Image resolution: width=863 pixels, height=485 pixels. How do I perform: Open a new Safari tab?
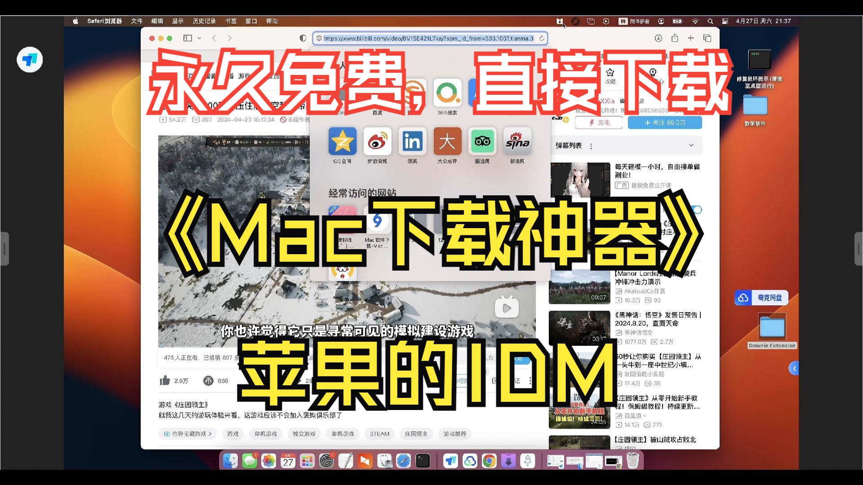click(x=691, y=38)
